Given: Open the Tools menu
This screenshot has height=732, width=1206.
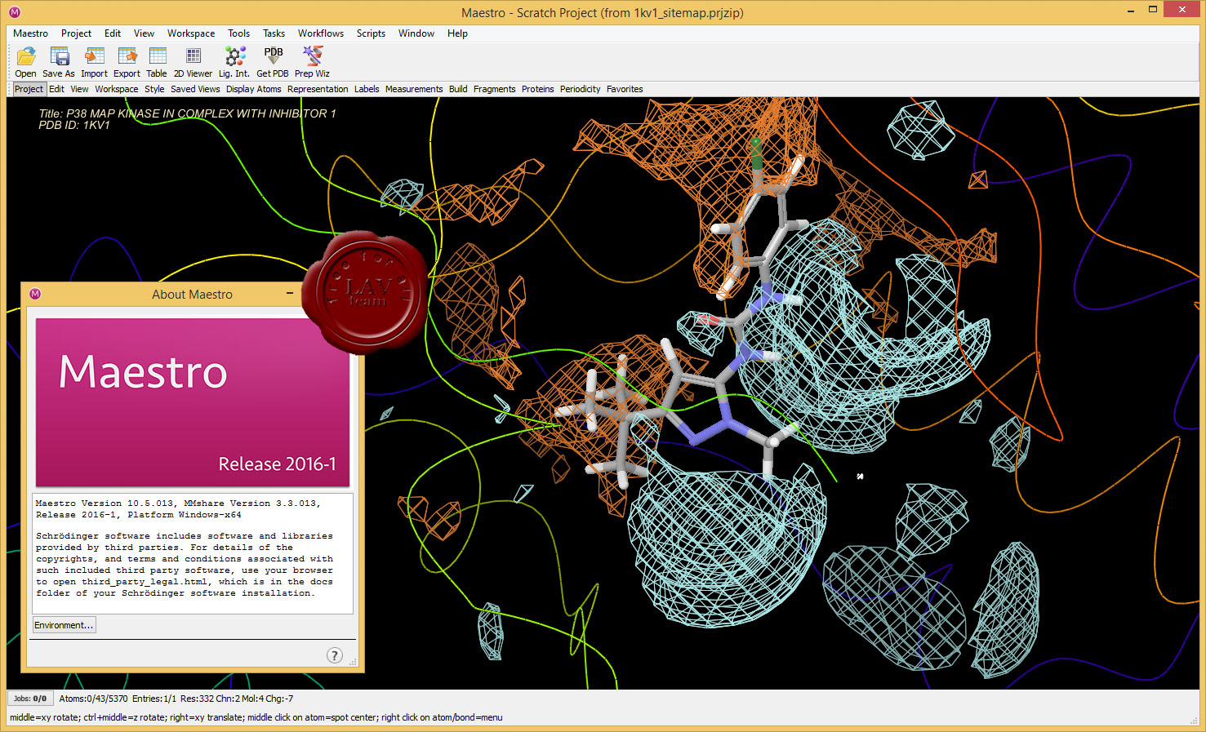Looking at the screenshot, I should point(239,33).
